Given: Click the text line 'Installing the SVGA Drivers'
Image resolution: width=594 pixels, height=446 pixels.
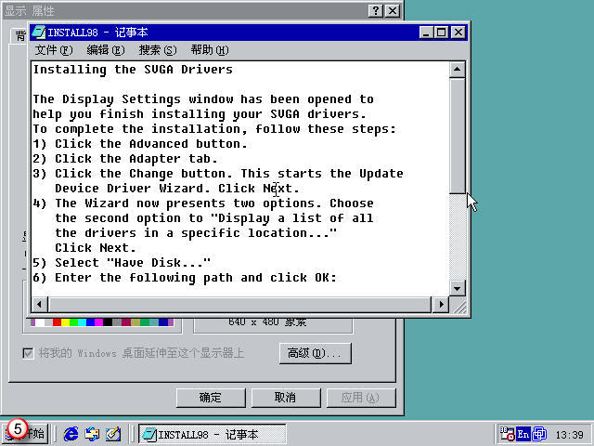Looking at the screenshot, I should (x=133, y=70).
